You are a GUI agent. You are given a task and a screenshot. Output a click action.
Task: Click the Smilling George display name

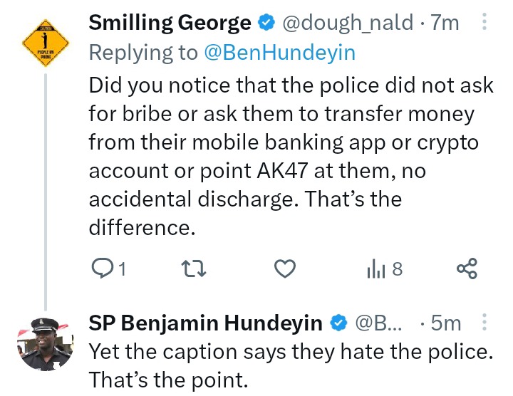170,24
